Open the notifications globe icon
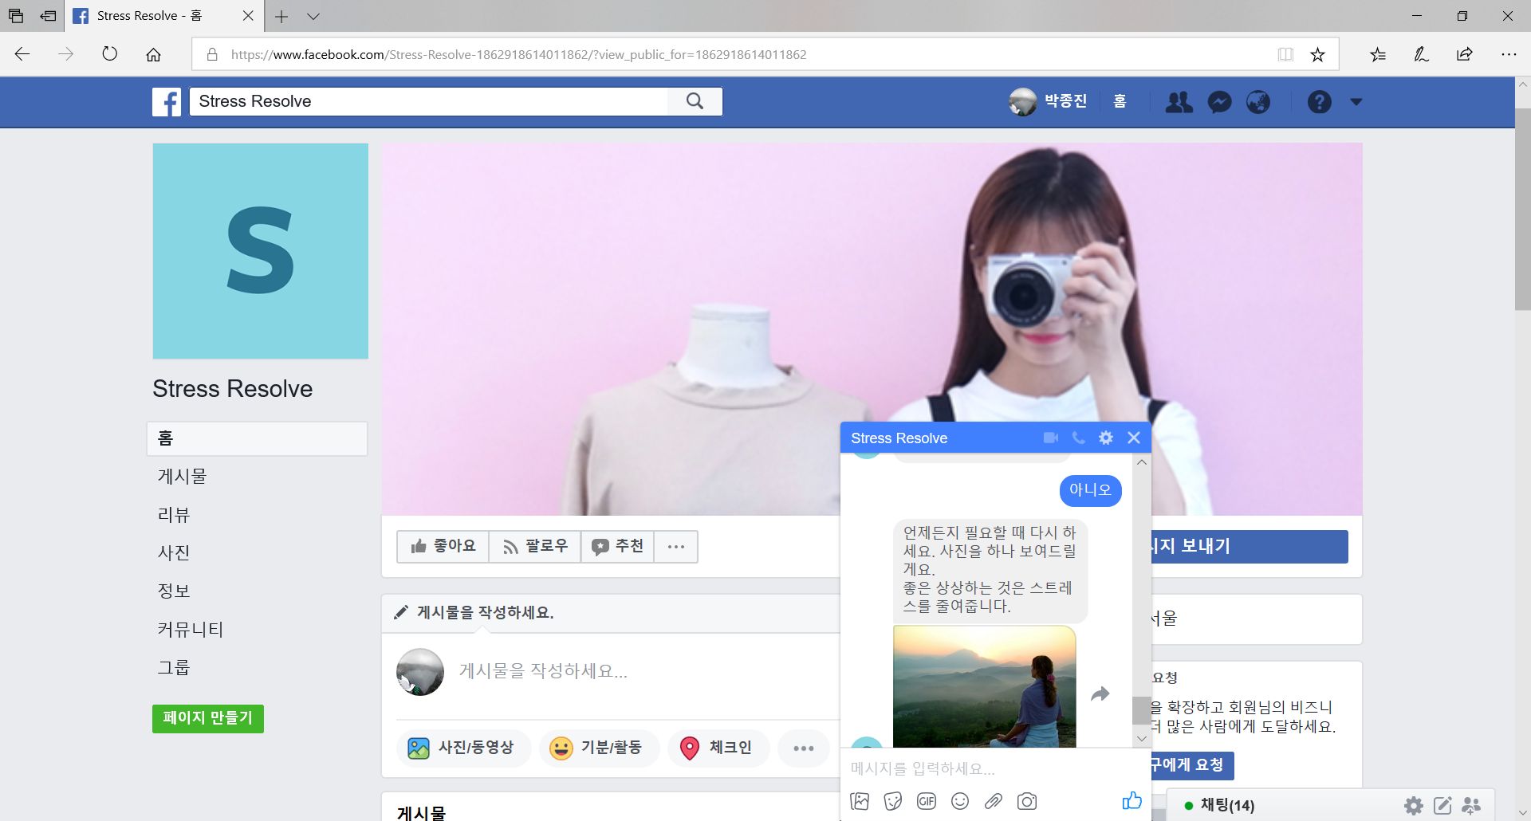The image size is (1531, 821). tap(1258, 102)
